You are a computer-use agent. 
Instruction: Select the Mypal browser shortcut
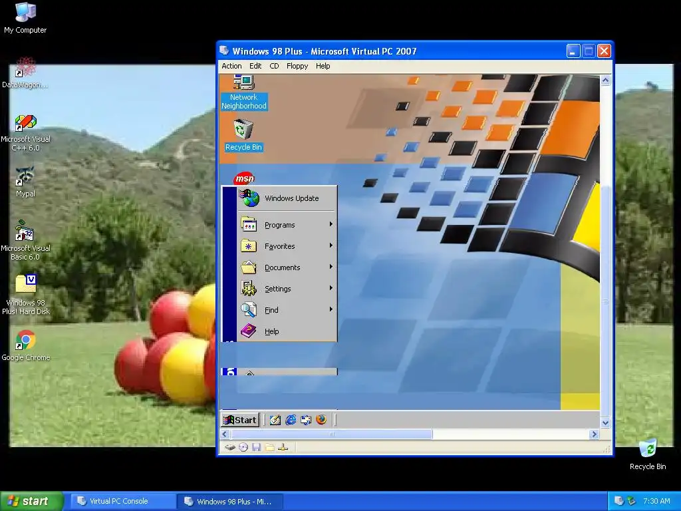coord(25,182)
